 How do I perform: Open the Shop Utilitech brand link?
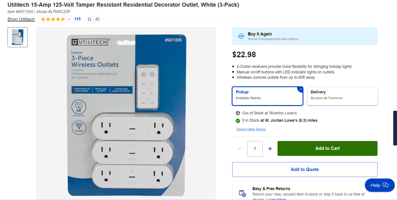(x=21, y=19)
